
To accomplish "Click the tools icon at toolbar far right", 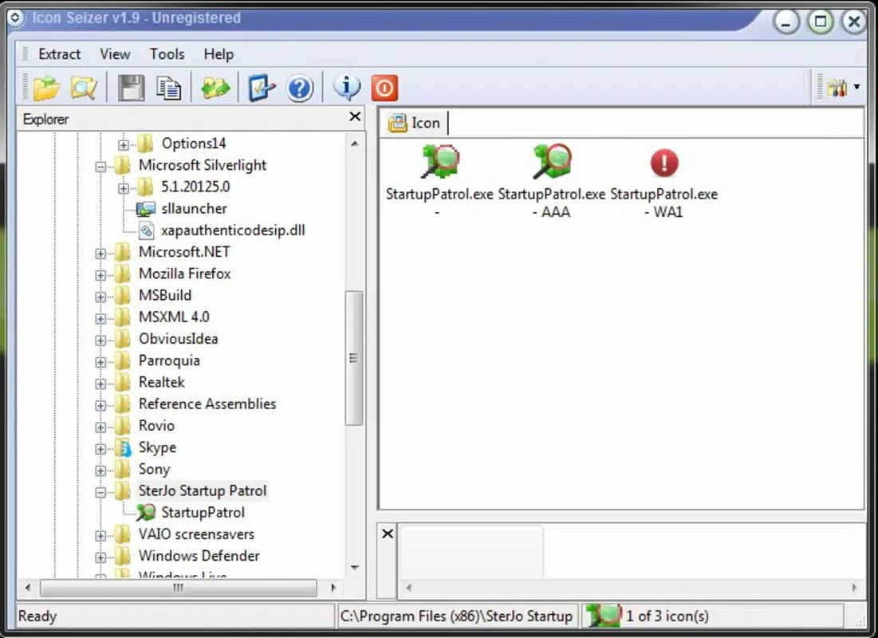I will point(837,88).
